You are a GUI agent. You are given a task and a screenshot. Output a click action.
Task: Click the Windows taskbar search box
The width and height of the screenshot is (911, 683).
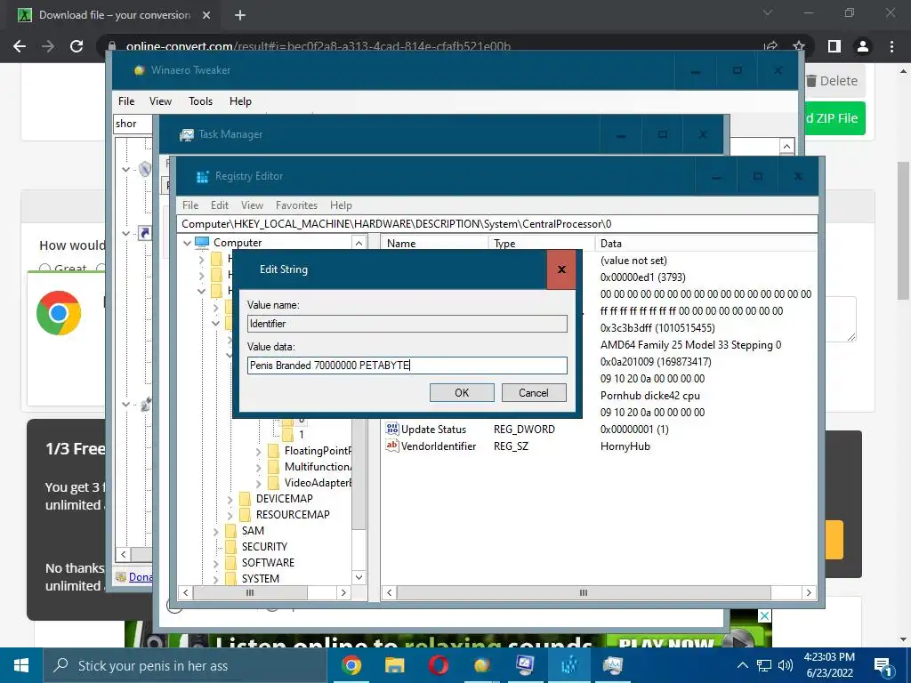[185, 665]
